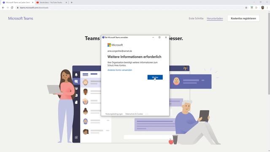The width and height of the screenshot is (270, 152).
Task: Close the Microsoft Teams browser tab
Action: click(32, 3)
